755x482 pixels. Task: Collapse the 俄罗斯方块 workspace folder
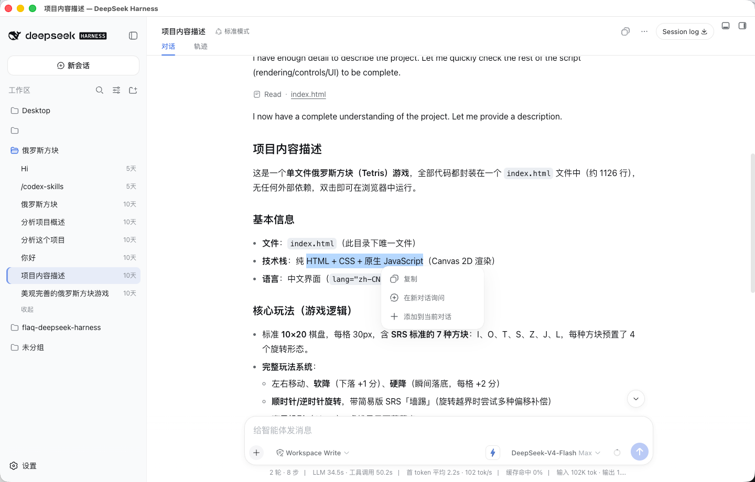(73, 150)
